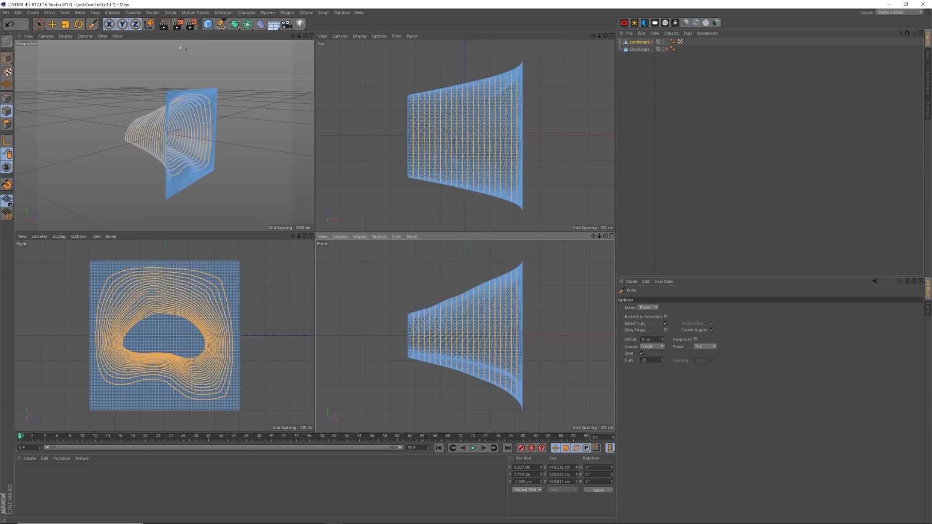The height and width of the screenshot is (524, 932).
Task: Open the Plane dropdown showing Y-Z
Action: (x=705, y=346)
